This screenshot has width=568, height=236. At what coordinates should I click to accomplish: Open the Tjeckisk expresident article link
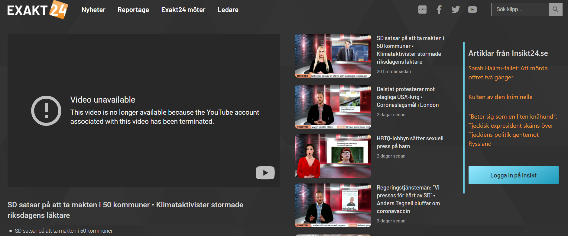[x=512, y=130]
